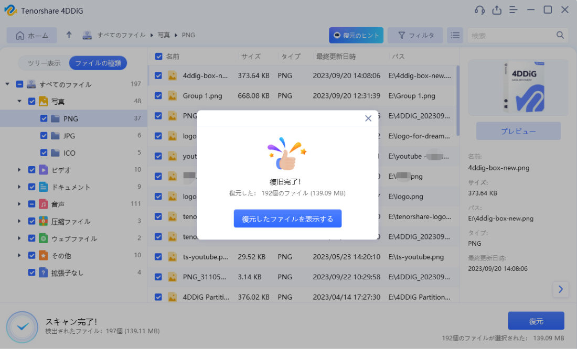The width and height of the screenshot is (577, 349).
Task: Click the blue 復元 button
Action: pyautogui.click(x=536, y=321)
